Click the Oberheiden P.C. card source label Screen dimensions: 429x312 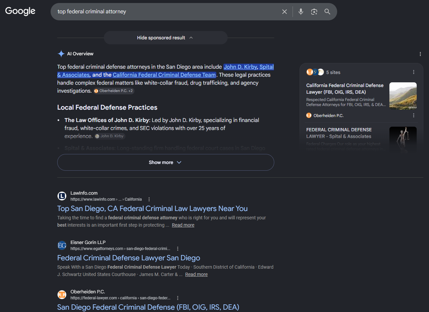point(325,115)
